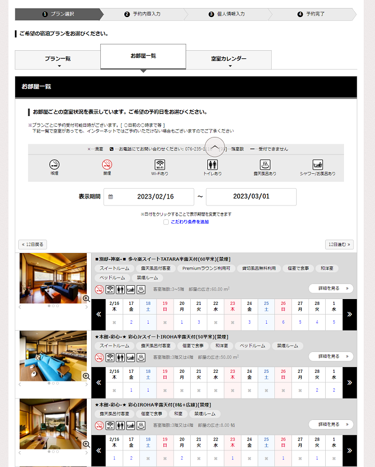This screenshot has height=467, width=375.
Task: Click the Wi-Fi icon on TATARA suite row
Action: click(110, 289)
